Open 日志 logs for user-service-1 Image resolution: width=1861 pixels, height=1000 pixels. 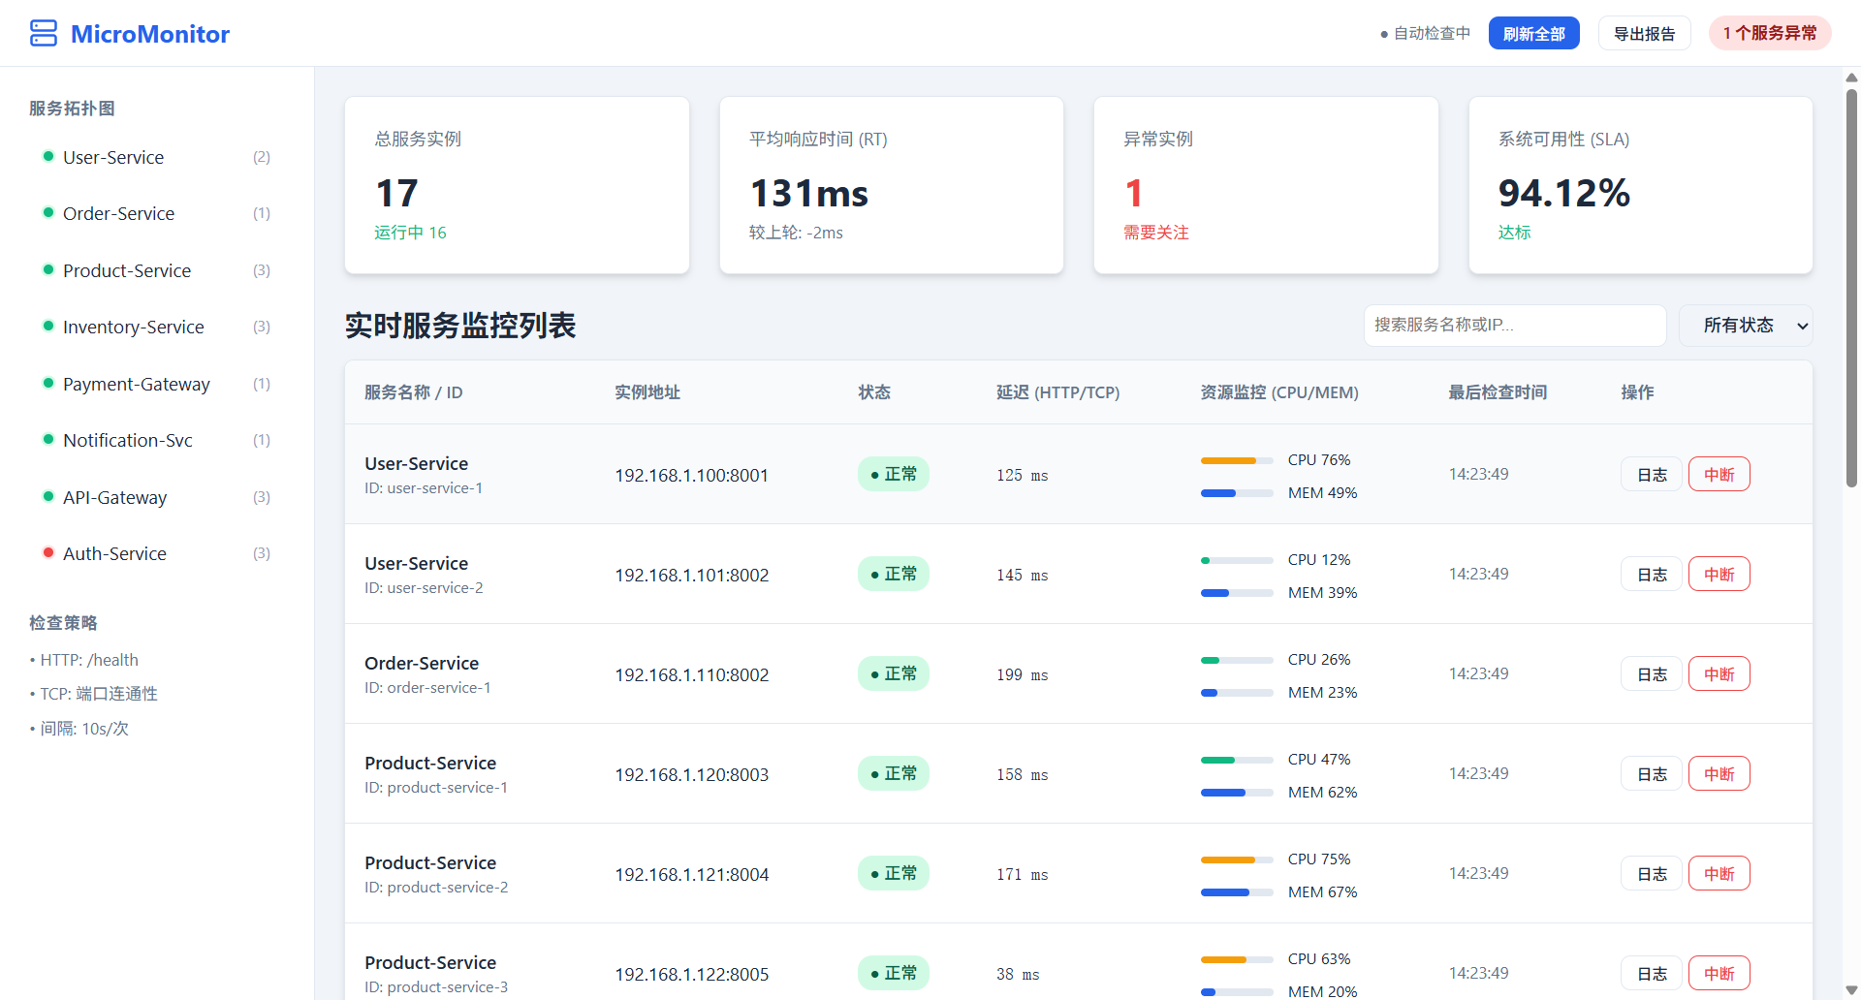tap(1651, 475)
